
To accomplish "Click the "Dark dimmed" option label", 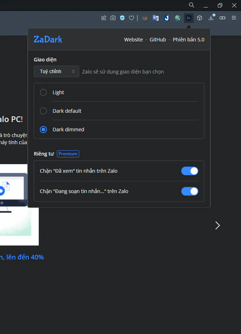I will [68, 130].
